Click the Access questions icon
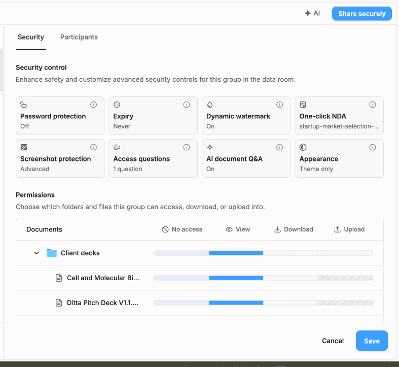The width and height of the screenshot is (399, 367). click(x=117, y=147)
